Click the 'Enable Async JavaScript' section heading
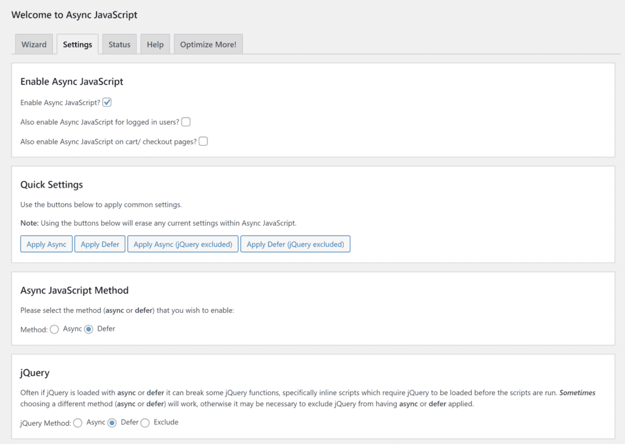625x444 pixels. [72, 82]
